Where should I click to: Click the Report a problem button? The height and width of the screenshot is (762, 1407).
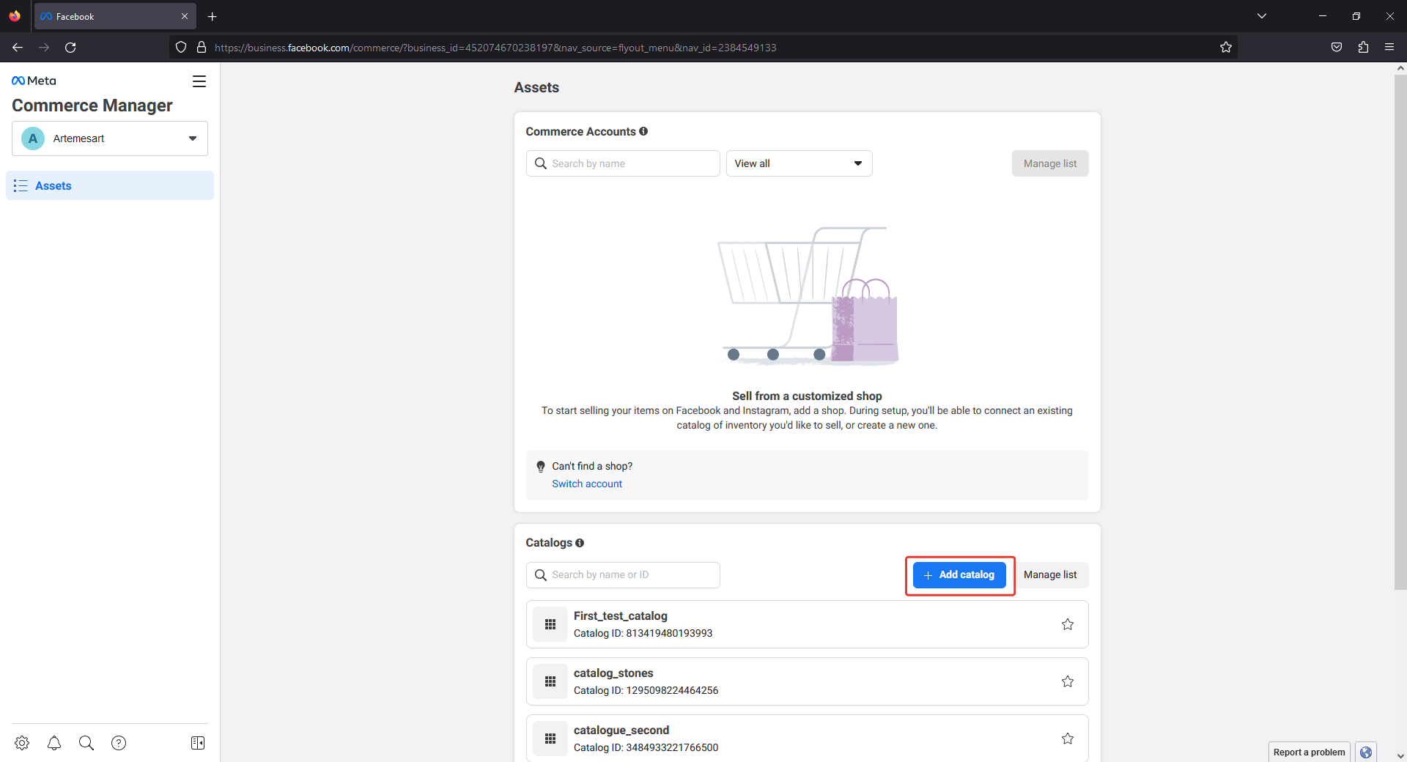coord(1310,752)
